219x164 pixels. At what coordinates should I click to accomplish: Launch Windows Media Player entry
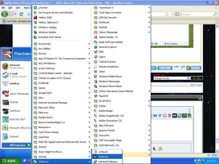pos(110,77)
